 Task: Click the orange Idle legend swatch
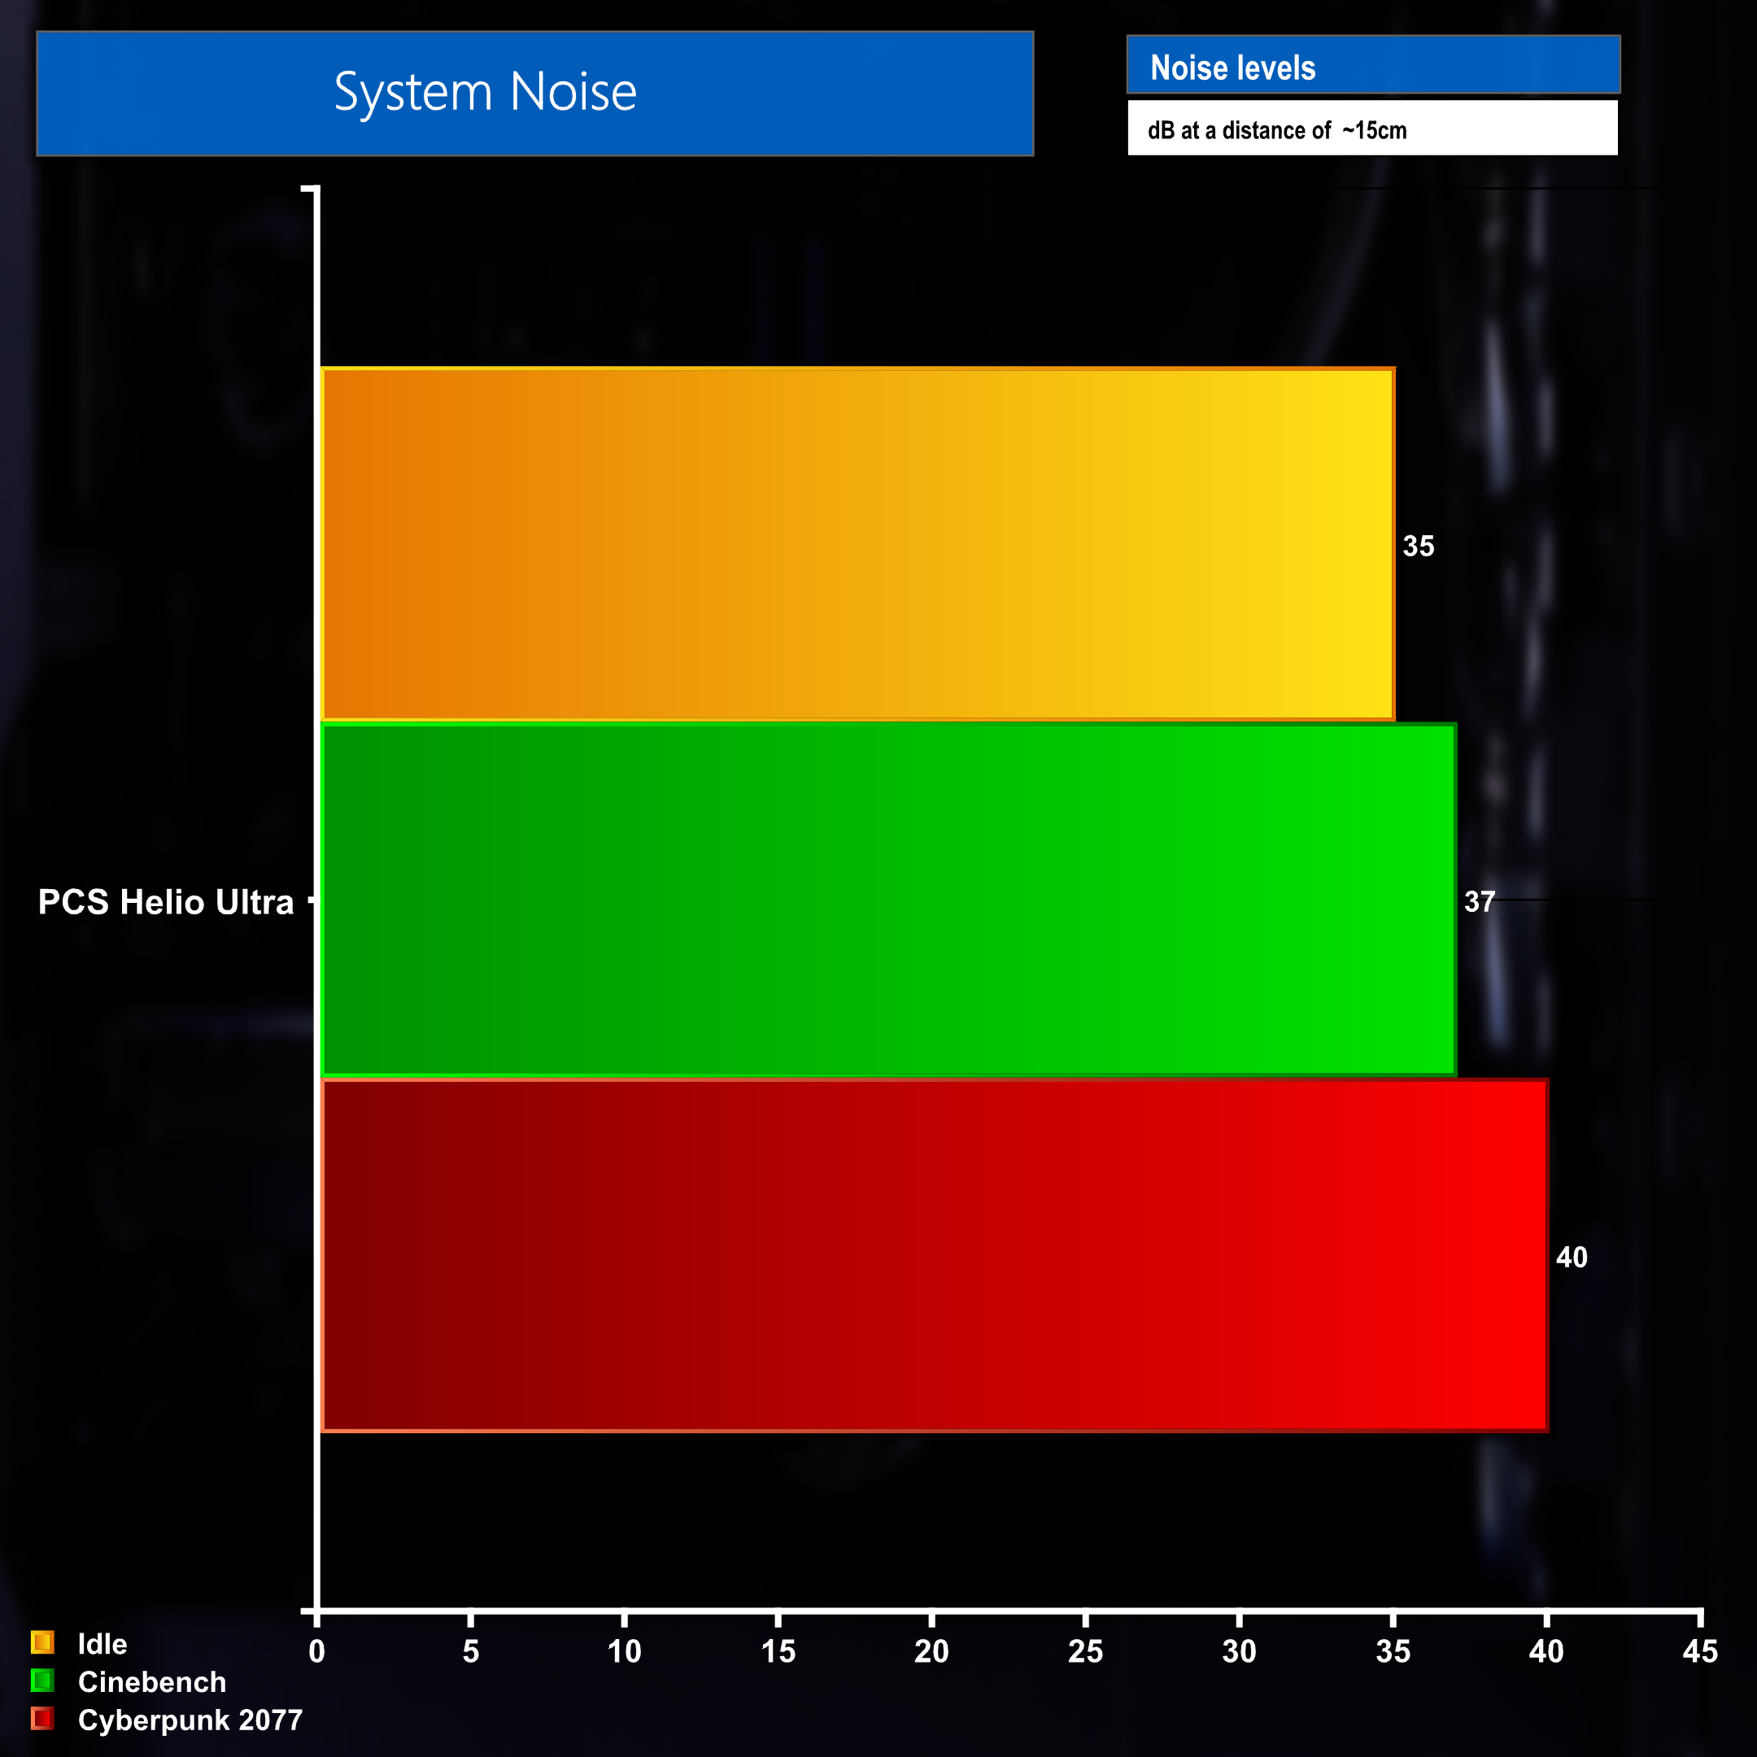pos(41,1642)
